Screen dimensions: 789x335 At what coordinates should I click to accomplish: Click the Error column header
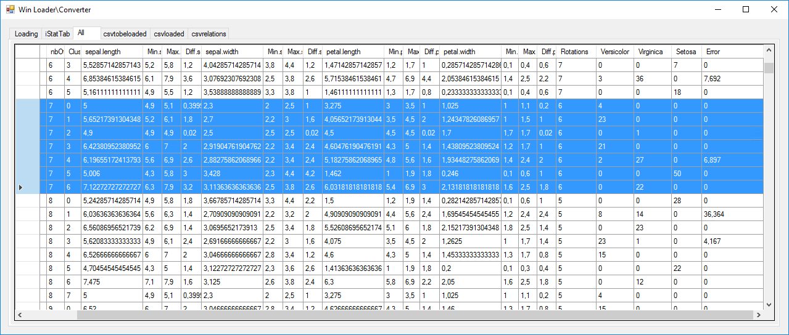click(733, 52)
